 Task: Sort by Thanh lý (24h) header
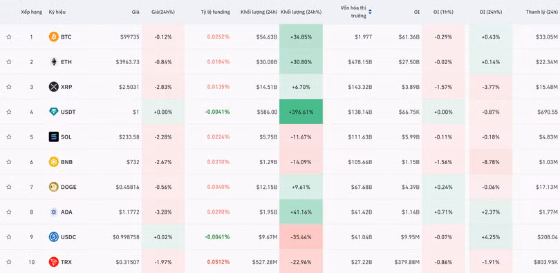tap(542, 12)
